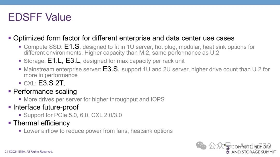Click the E1.L, E3.L storage text

(x=64, y=61)
